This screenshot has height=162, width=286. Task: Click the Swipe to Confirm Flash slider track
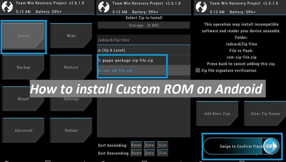tap(241, 146)
